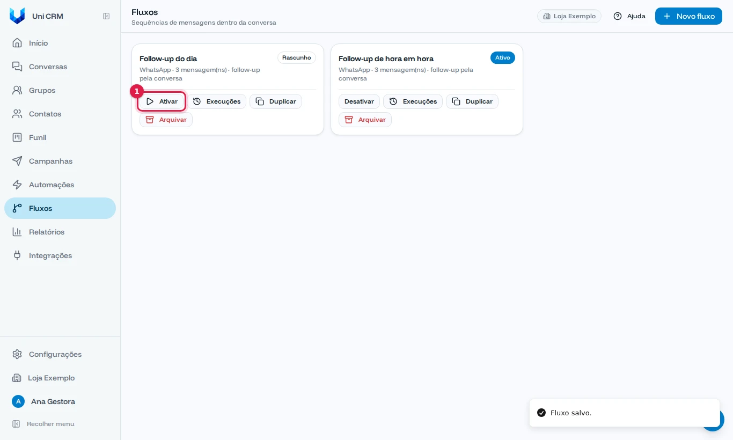Open the Loja Exemplo store selector in header
This screenshot has height=440, width=733.
[569, 16]
